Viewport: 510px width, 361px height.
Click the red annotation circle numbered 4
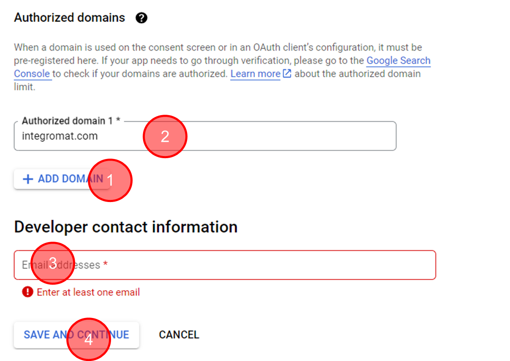(x=89, y=339)
